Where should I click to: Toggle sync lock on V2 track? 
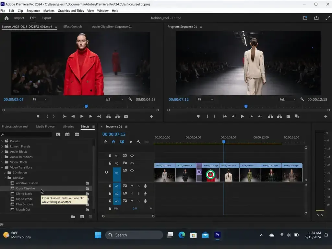pyautogui.click(x=125, y=163)
